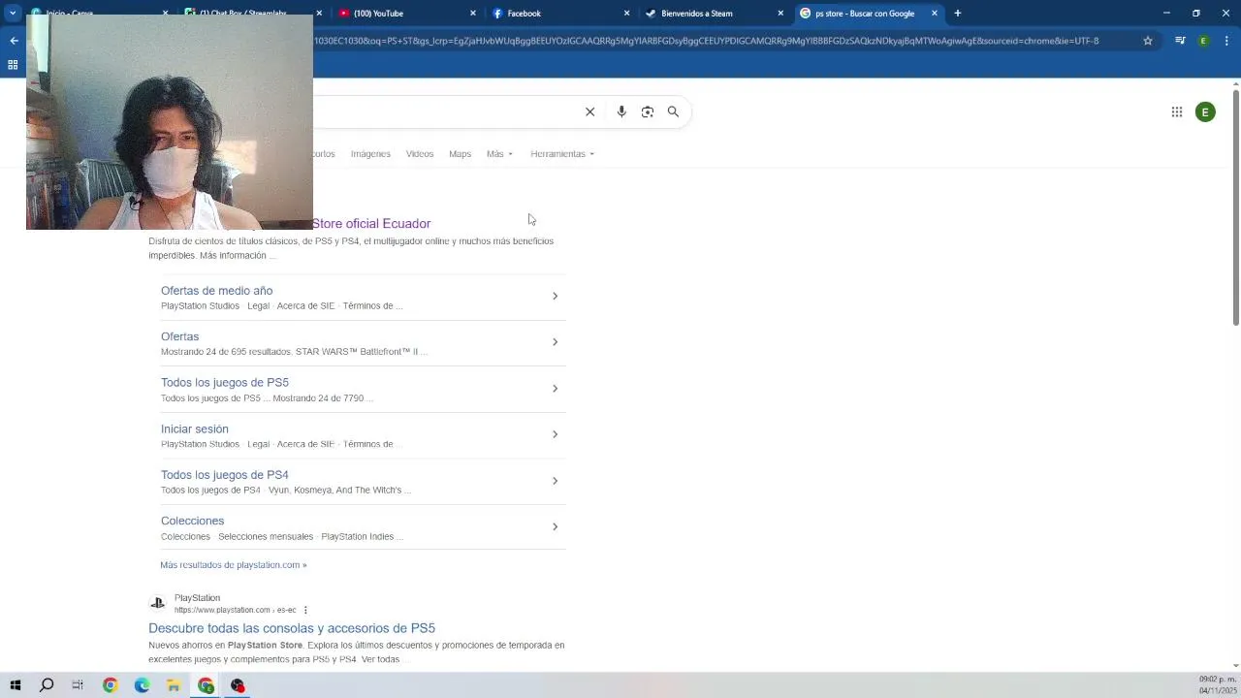
Task: Open Todos los juegos de PS5 link
Action: pyautogui.click(x=225, y=383)
